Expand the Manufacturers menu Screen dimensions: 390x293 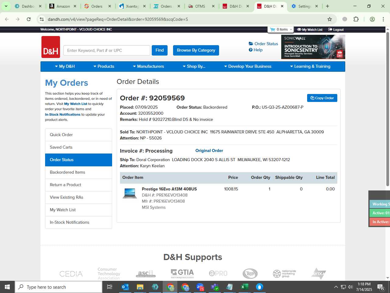click(148, 66)
